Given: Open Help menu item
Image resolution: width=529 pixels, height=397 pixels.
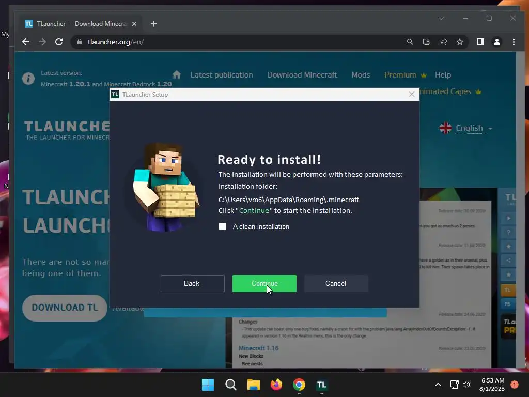Looking at the screenshot, I should coord(443,75).
